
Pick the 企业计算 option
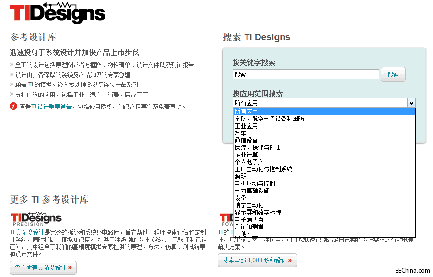324,155
